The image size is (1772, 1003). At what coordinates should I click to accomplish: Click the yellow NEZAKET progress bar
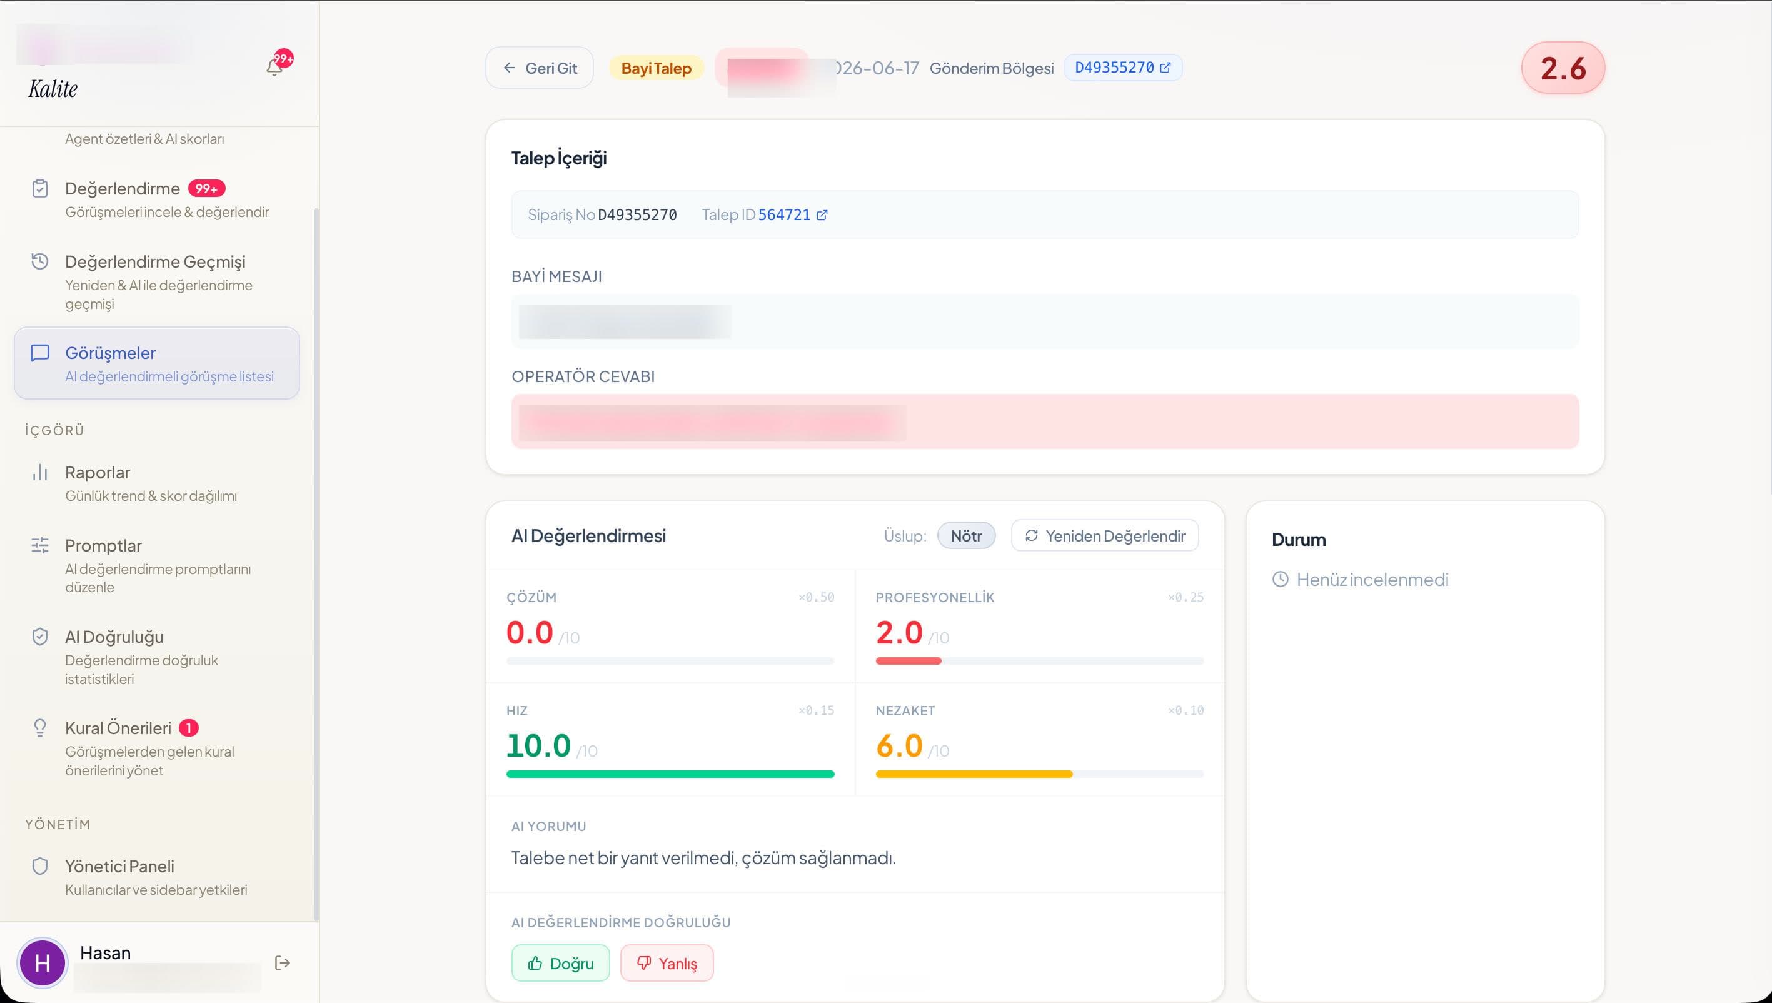click(974, 774)
